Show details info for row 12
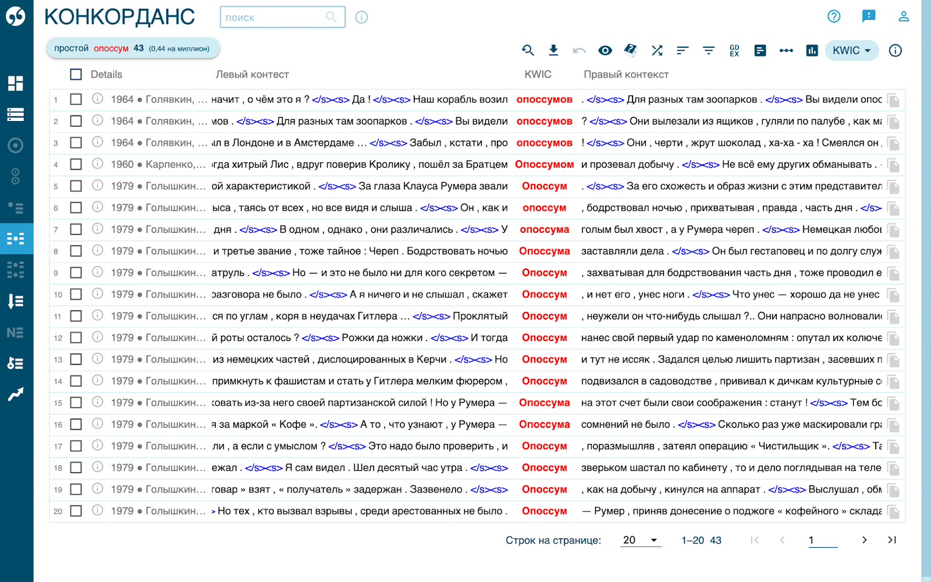Screen dimensions: 931x582 [98, 337]
